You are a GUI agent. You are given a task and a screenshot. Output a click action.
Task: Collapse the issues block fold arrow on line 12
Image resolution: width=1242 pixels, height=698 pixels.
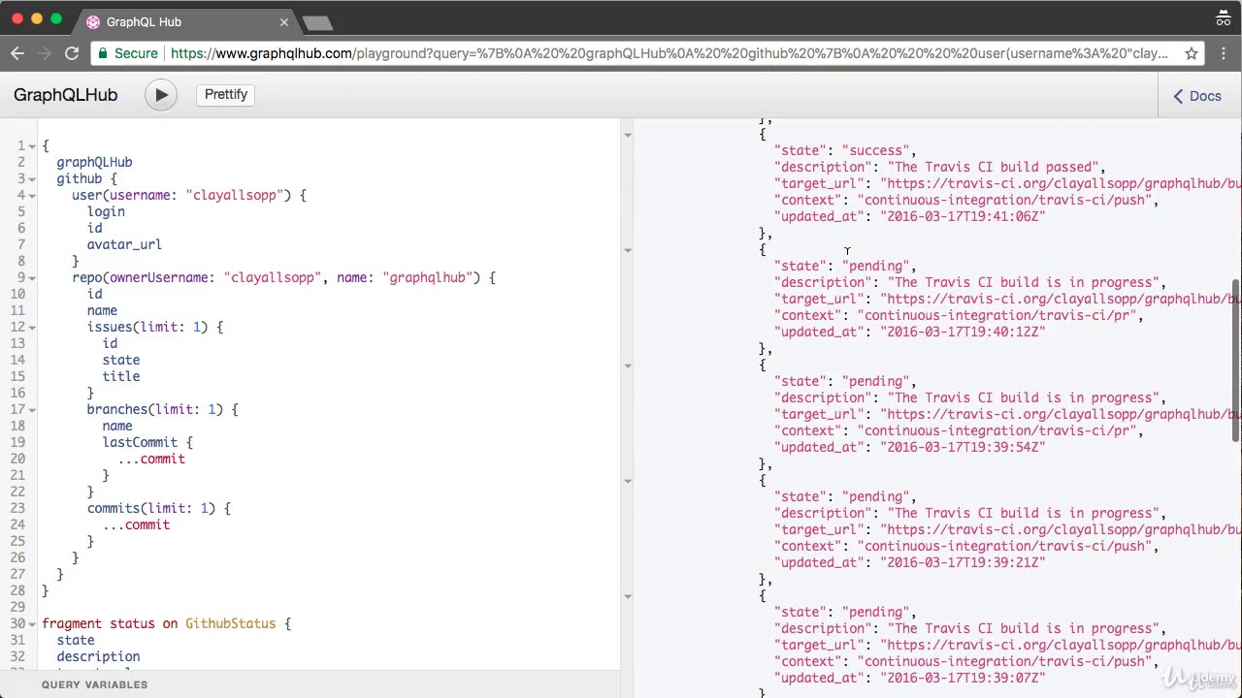point(32,328)
